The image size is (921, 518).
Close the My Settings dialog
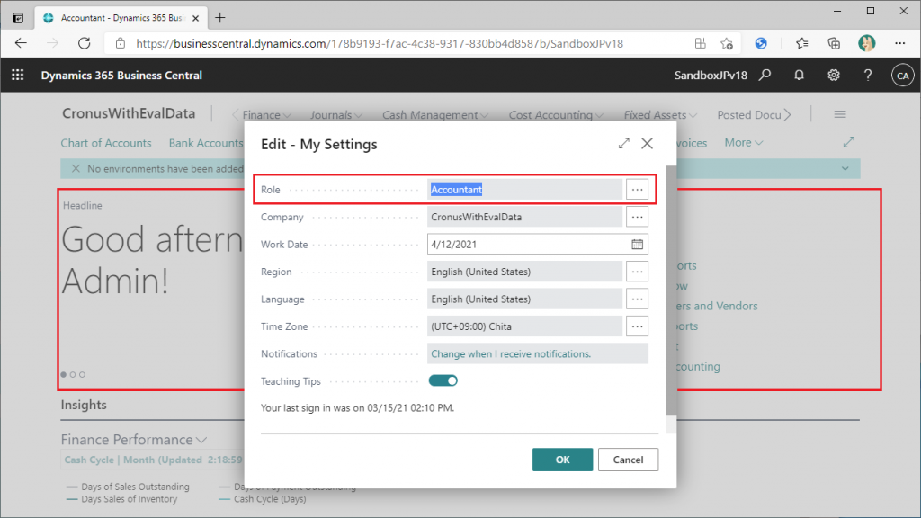point(648,143)
